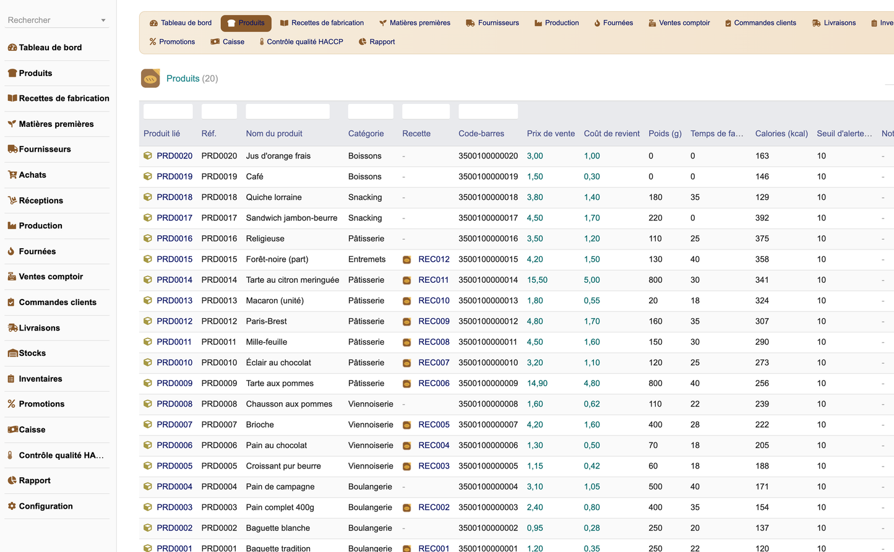Open product link PRD0003
The image size is (894, 552).
[x=174, y=507]
